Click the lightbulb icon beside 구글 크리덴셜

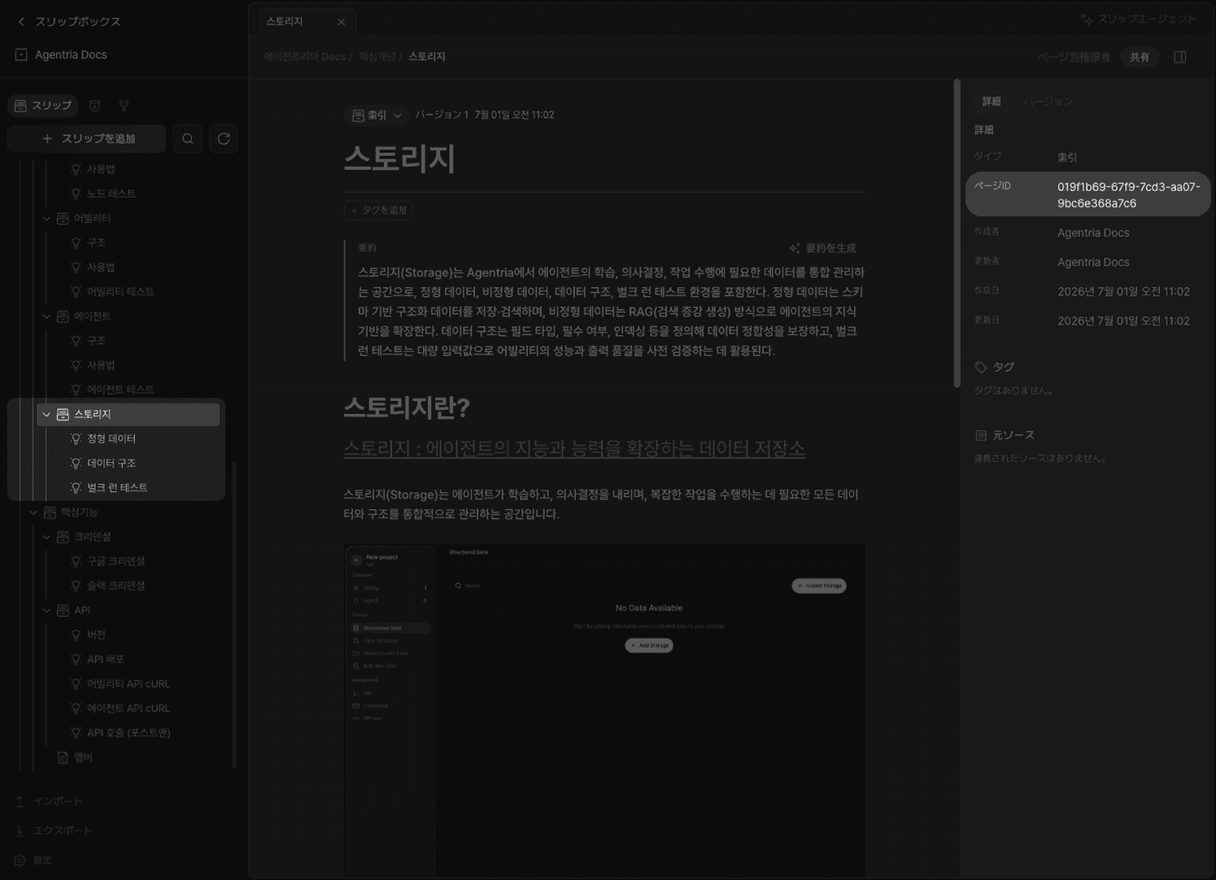[x=76, y=561]
